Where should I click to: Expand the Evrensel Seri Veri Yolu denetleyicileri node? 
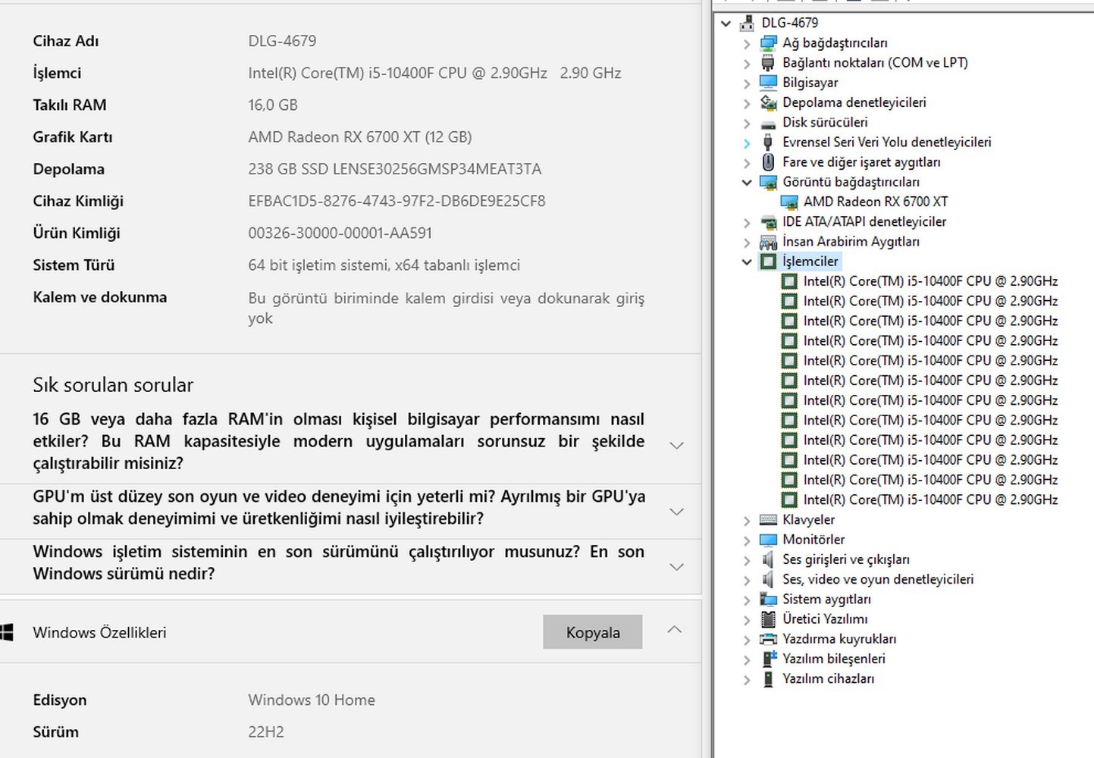(747, 143)
